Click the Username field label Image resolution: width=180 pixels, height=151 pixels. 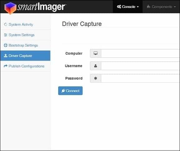pyautogui.click(x=73, y=66)
